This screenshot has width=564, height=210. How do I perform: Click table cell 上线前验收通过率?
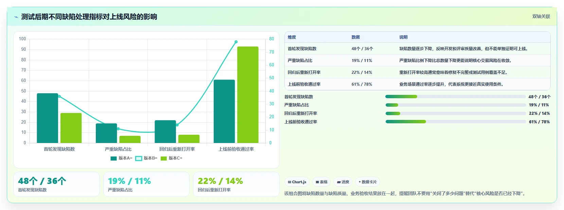click(304, 84)
